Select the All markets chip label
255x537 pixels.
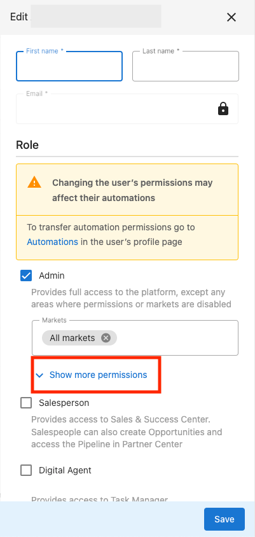[72, 338]
